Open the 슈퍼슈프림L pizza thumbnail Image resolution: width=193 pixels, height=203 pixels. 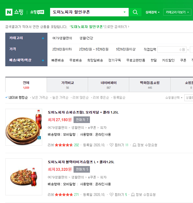(x=24, y=127)
